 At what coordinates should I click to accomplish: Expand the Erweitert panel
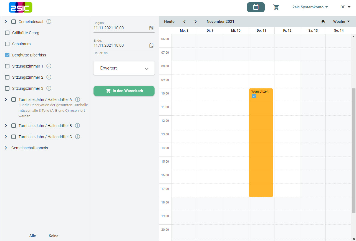tap(124, 68)
